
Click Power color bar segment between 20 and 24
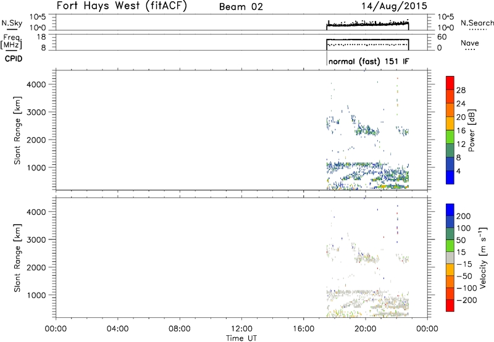[x=450, y=110]
